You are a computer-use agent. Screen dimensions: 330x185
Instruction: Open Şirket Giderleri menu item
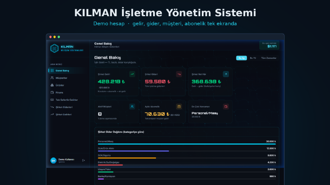pyautogui.click(x=68, y=107)
